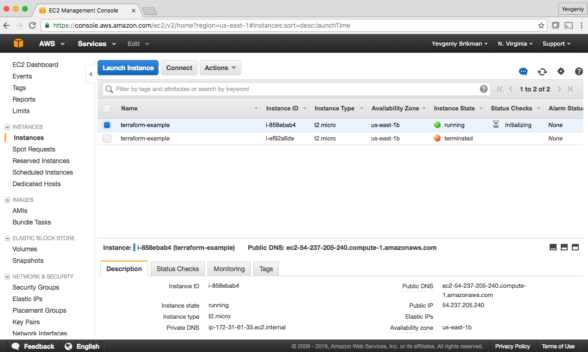Open the Privacy Policy link
The width and height of the screenshot is (588, 352).
click(512, 346)
